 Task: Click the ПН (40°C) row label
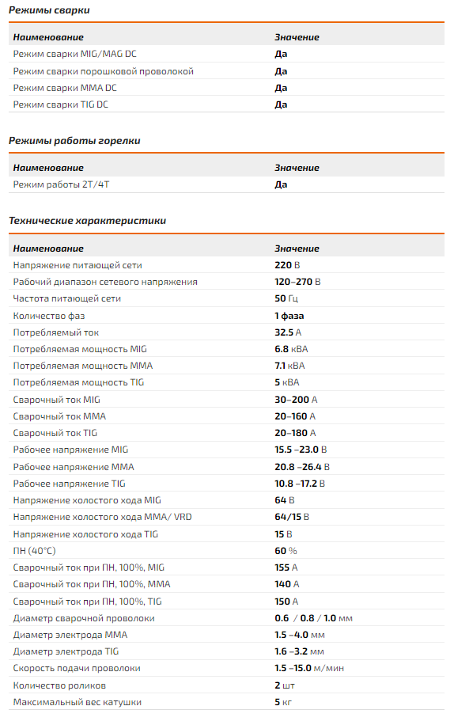tap(34, 551)
